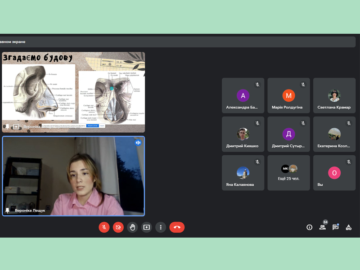Image resolution: width=360 pixels, height=270 pixels.
Task: Open the meeting details info icon
Action: 309,227
